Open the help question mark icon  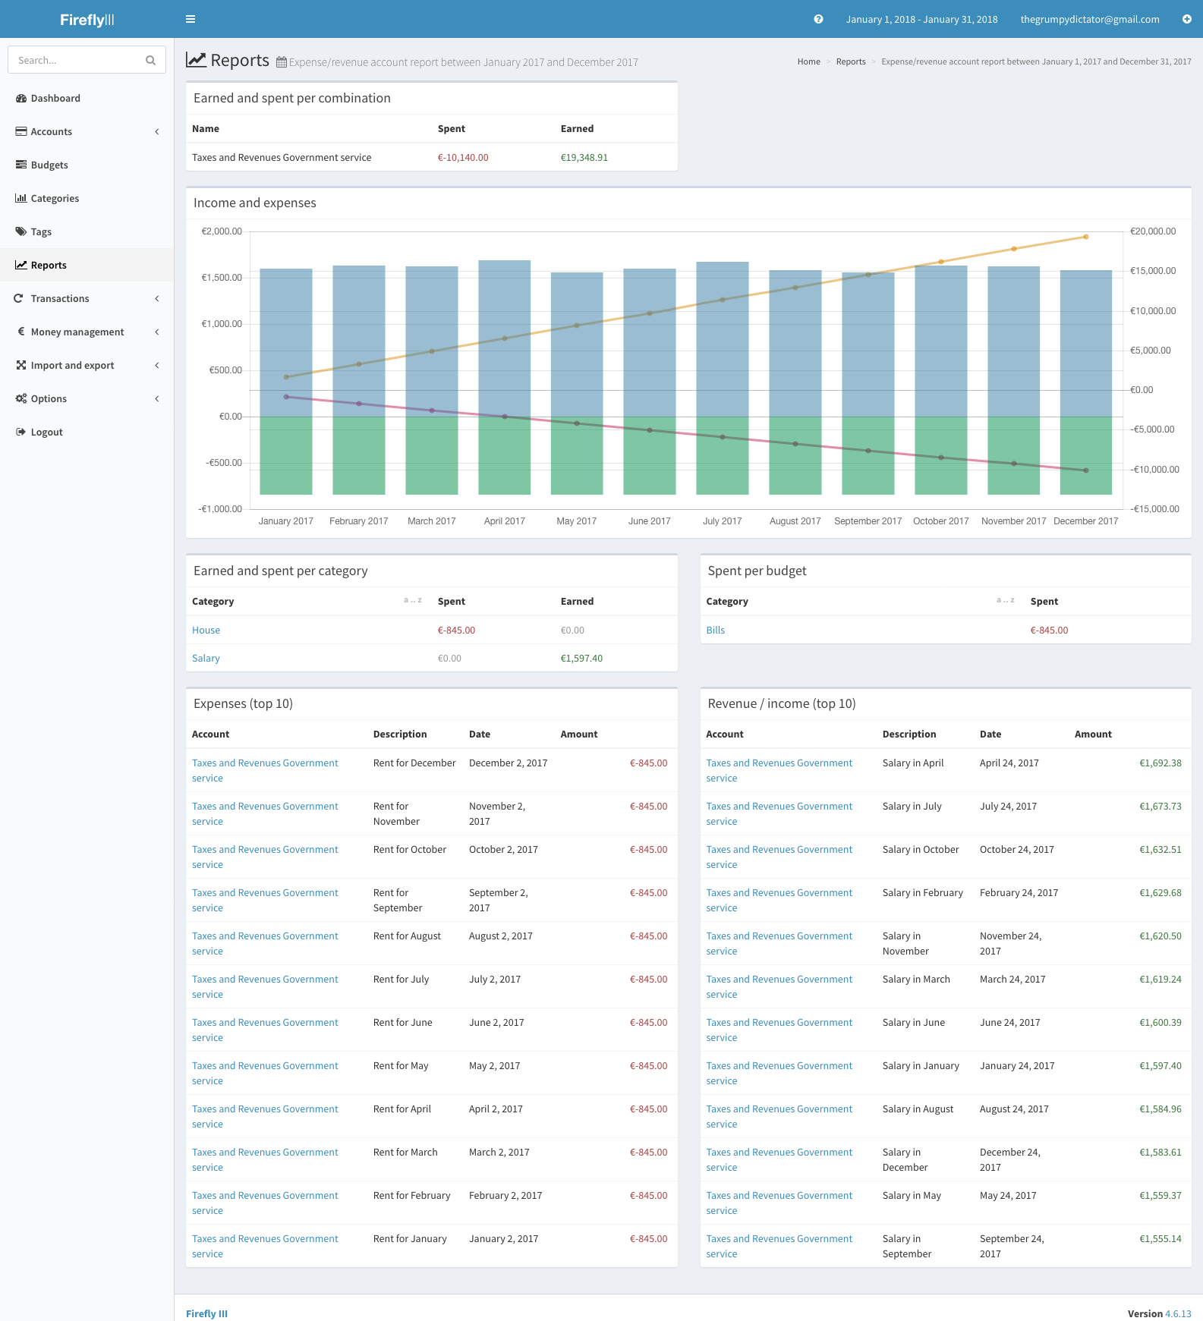(x=818, y=19)
